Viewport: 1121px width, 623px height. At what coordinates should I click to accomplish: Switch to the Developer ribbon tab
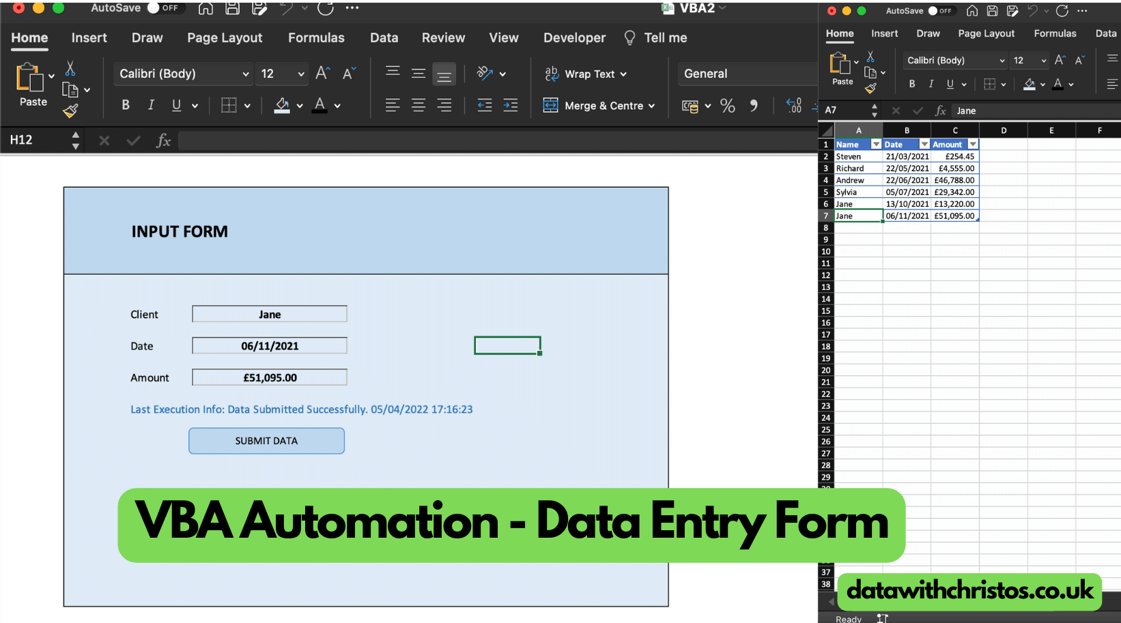(574, 38)
